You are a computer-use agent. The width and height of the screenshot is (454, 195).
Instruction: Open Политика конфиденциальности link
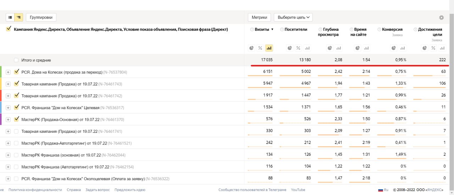[35, 190]
